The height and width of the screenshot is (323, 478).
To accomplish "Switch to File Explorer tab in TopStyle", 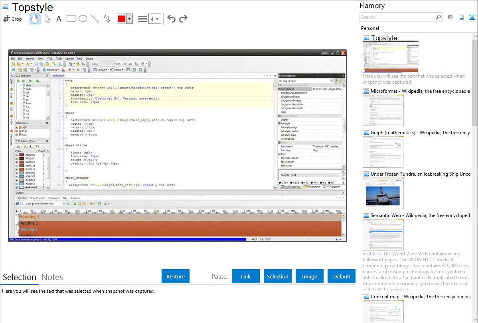I will point(312,187).
